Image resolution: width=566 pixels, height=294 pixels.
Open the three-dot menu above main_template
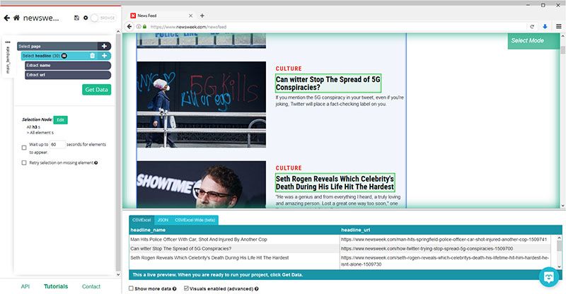coord(8,42)
